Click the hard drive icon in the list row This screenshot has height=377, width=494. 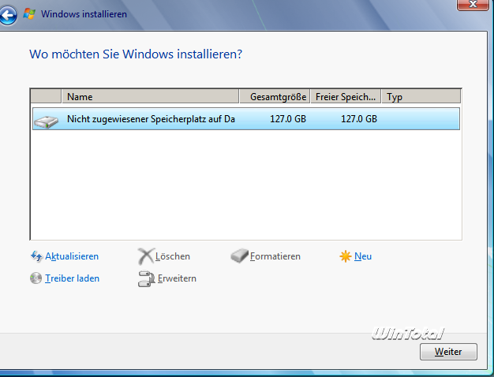tap(47, 121)
